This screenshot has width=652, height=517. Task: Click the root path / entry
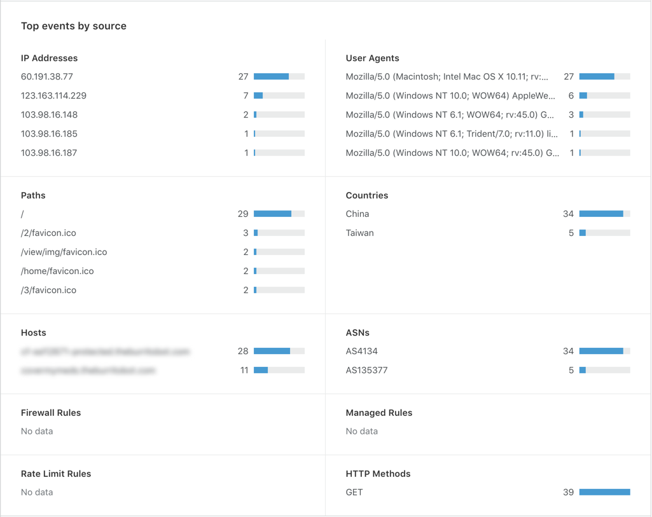tap(22, 214)
